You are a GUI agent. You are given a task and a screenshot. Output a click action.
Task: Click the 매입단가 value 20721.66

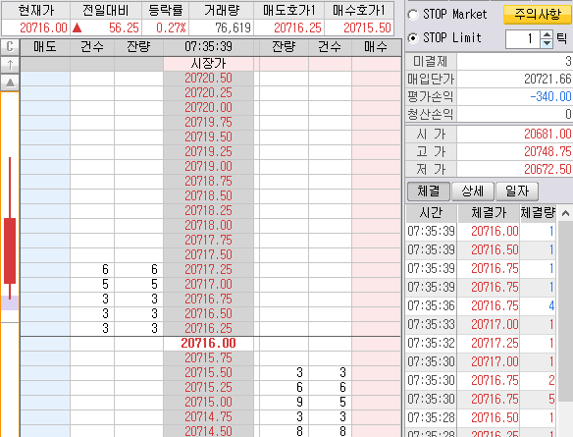tap(547, 79)
